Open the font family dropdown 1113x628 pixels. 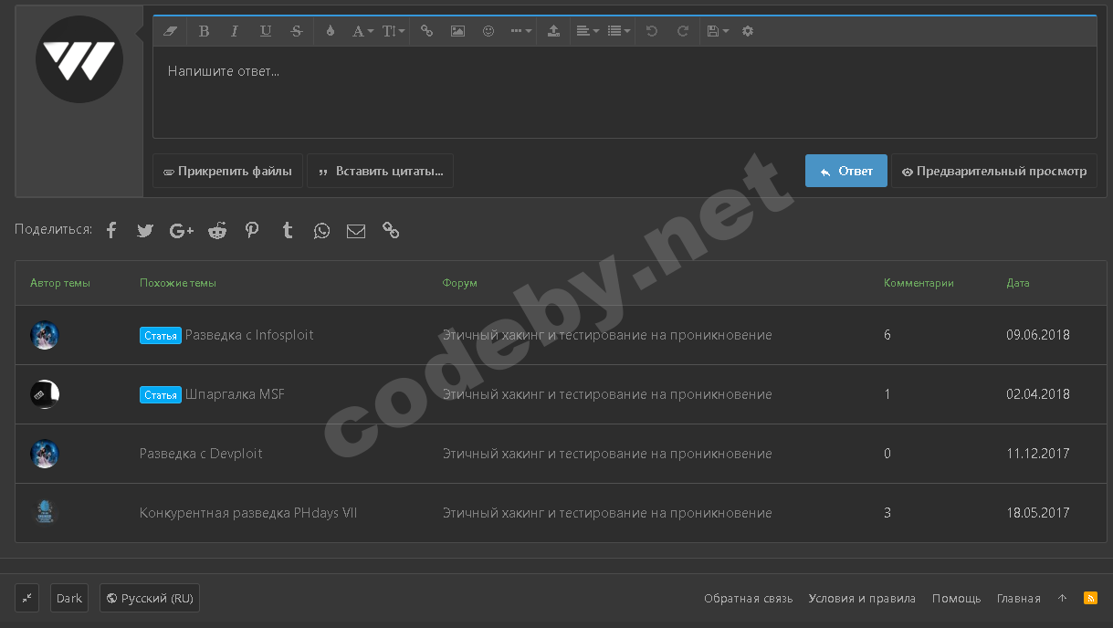point(362,31)
